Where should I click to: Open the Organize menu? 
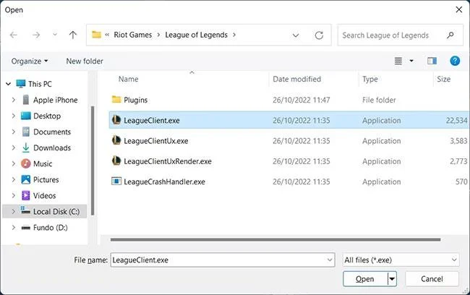30,61
